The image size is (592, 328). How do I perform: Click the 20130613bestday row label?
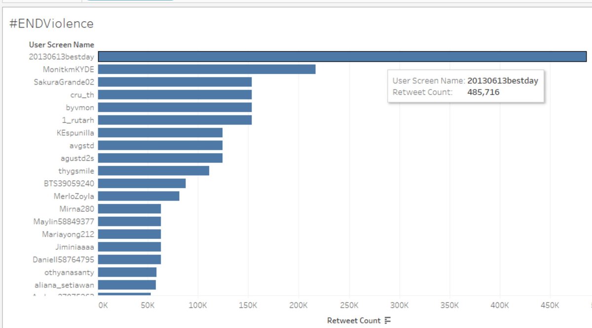pyautogui.click(x=61, y=57)
